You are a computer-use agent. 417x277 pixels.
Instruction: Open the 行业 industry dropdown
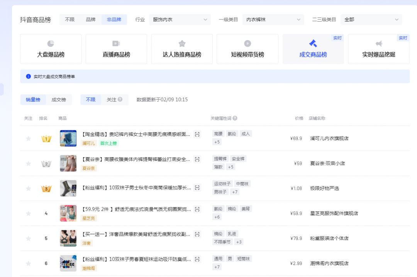click(180, 19)
